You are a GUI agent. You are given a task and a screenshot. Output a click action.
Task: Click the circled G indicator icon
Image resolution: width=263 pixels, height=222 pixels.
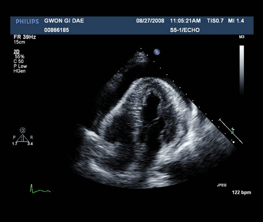click(x=23, y=130)
